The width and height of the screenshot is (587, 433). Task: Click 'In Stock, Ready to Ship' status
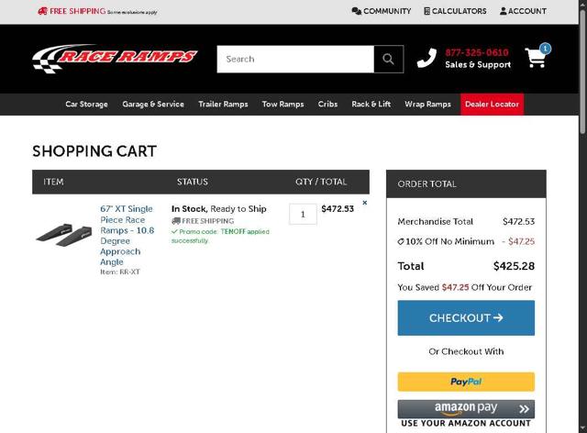(218, 208)
